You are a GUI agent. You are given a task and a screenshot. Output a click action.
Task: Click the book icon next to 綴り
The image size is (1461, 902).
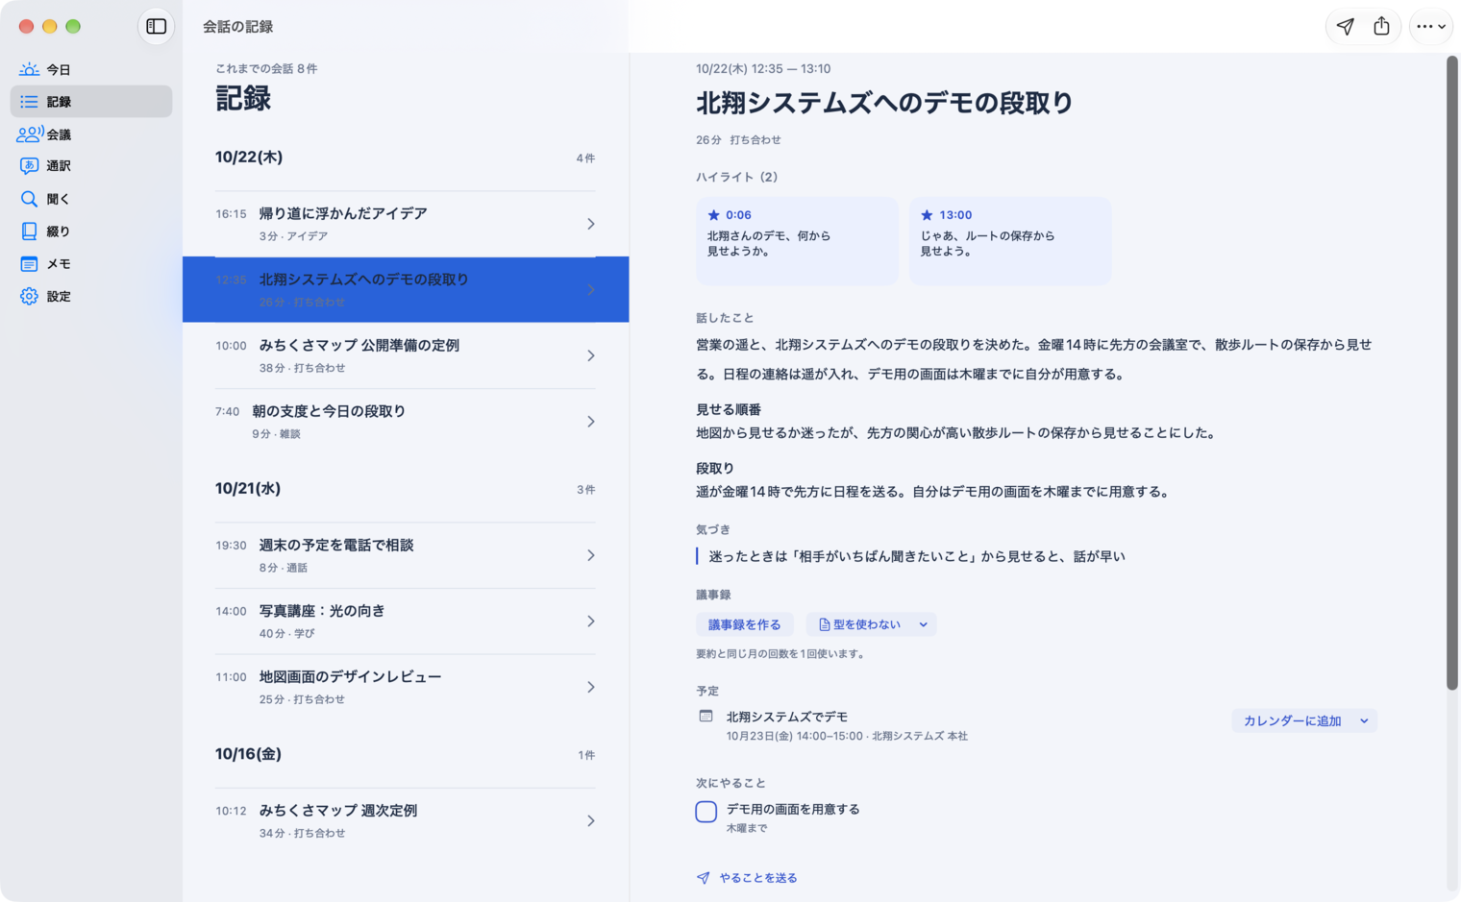[29, 232]
